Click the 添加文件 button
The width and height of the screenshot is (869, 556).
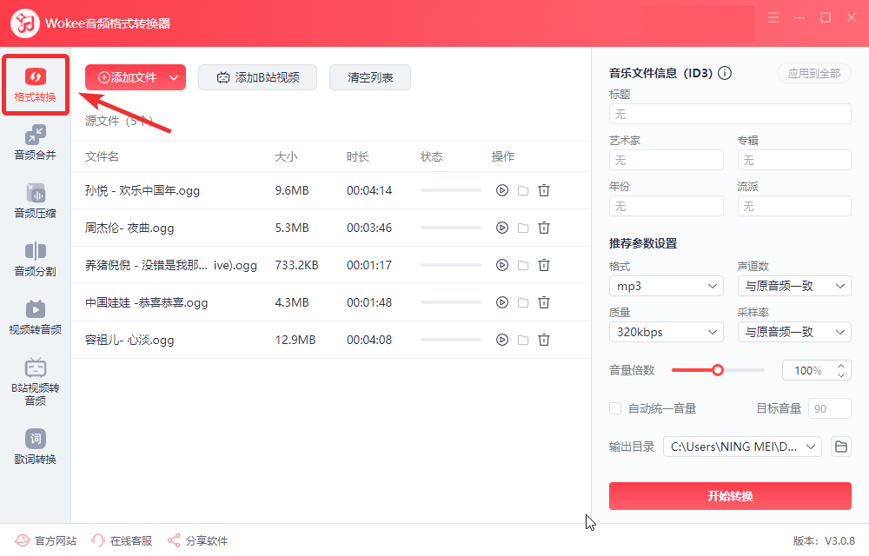(128, 77)
